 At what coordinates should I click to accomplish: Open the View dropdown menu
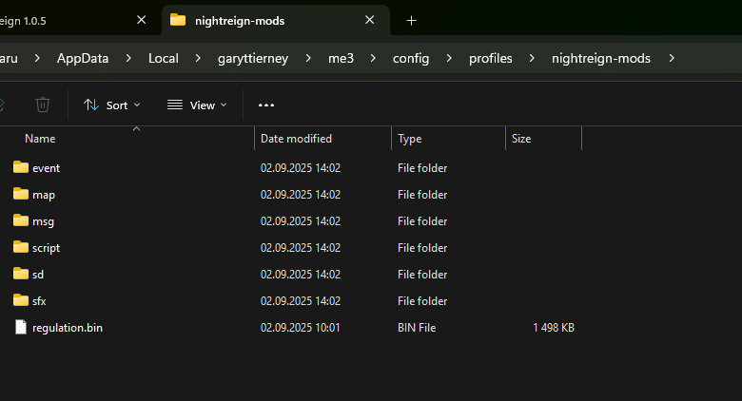(197, 105)
